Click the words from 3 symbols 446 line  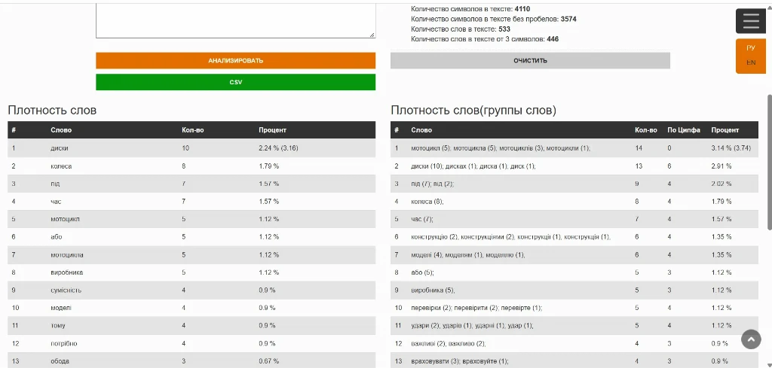(x=485, y=39)
